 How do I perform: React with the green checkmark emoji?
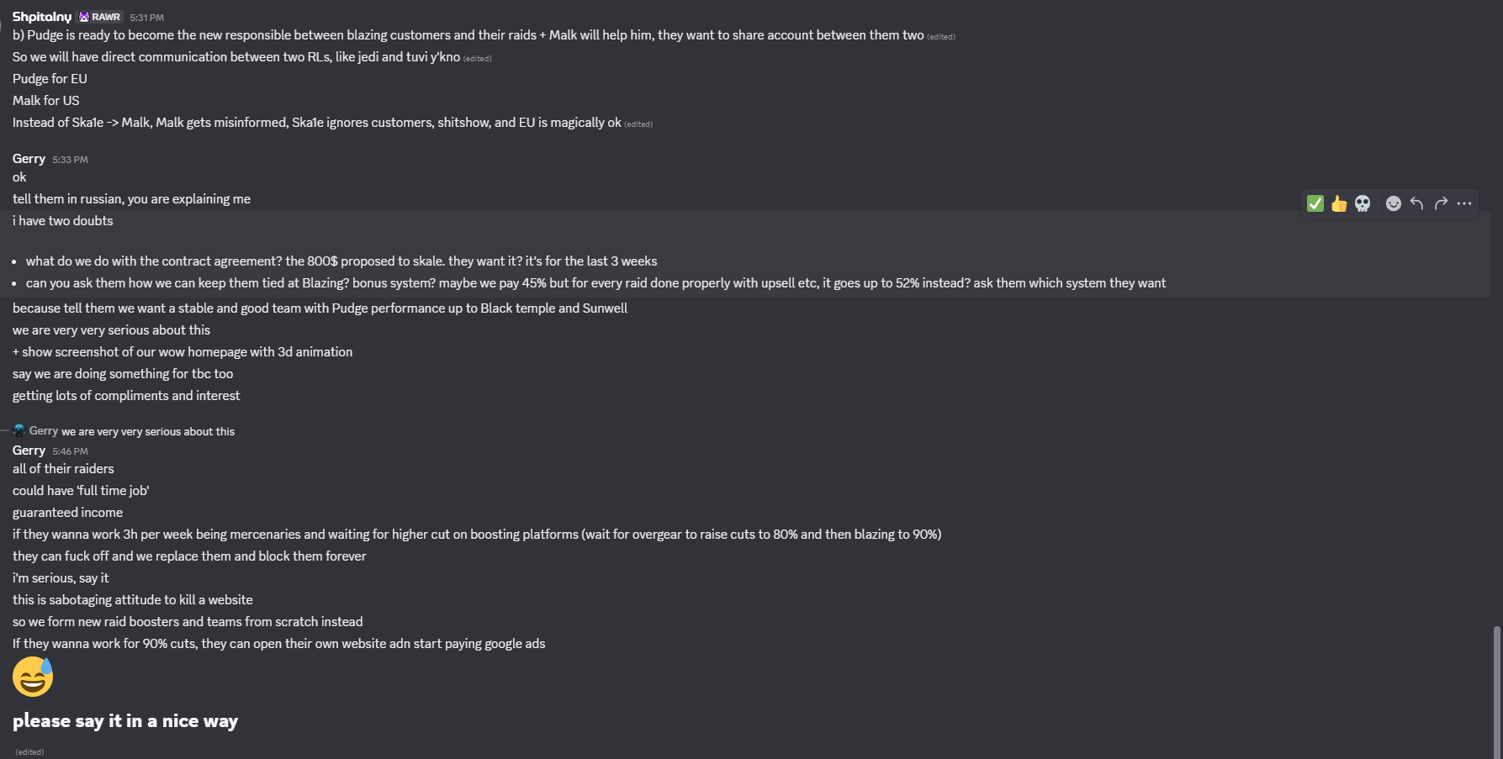1315,203
